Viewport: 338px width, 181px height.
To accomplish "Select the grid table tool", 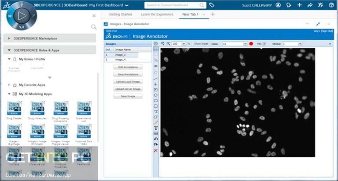I will pyautogui.click(x=156, y=134).
